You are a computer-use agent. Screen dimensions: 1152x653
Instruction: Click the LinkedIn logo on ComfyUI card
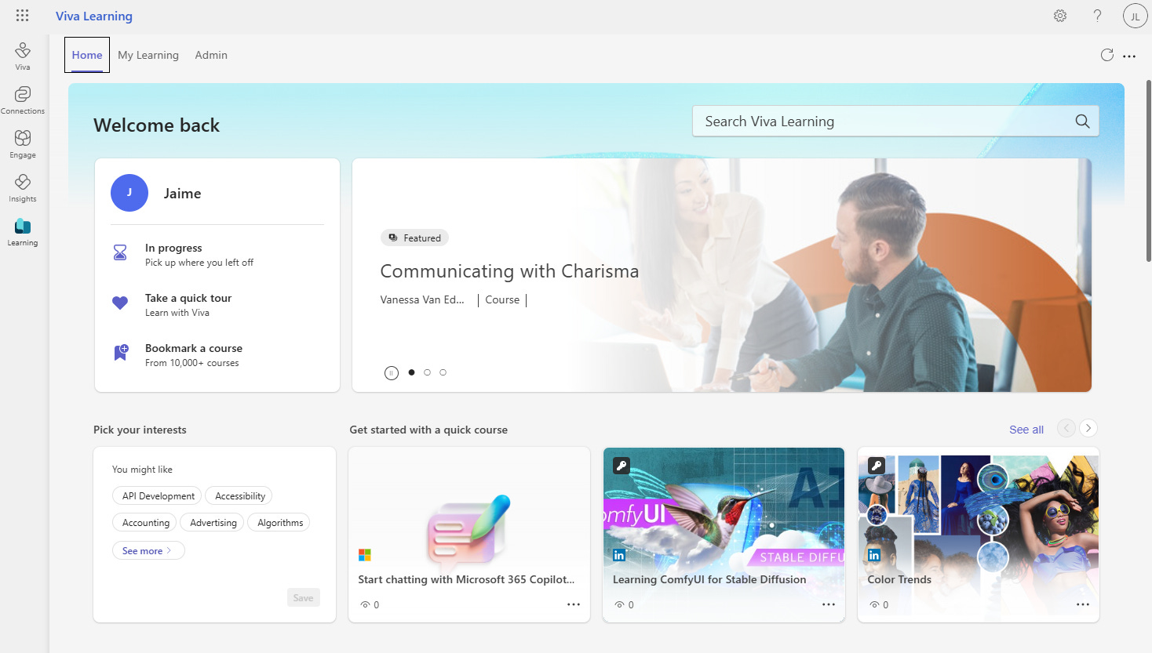coord(619,555)
